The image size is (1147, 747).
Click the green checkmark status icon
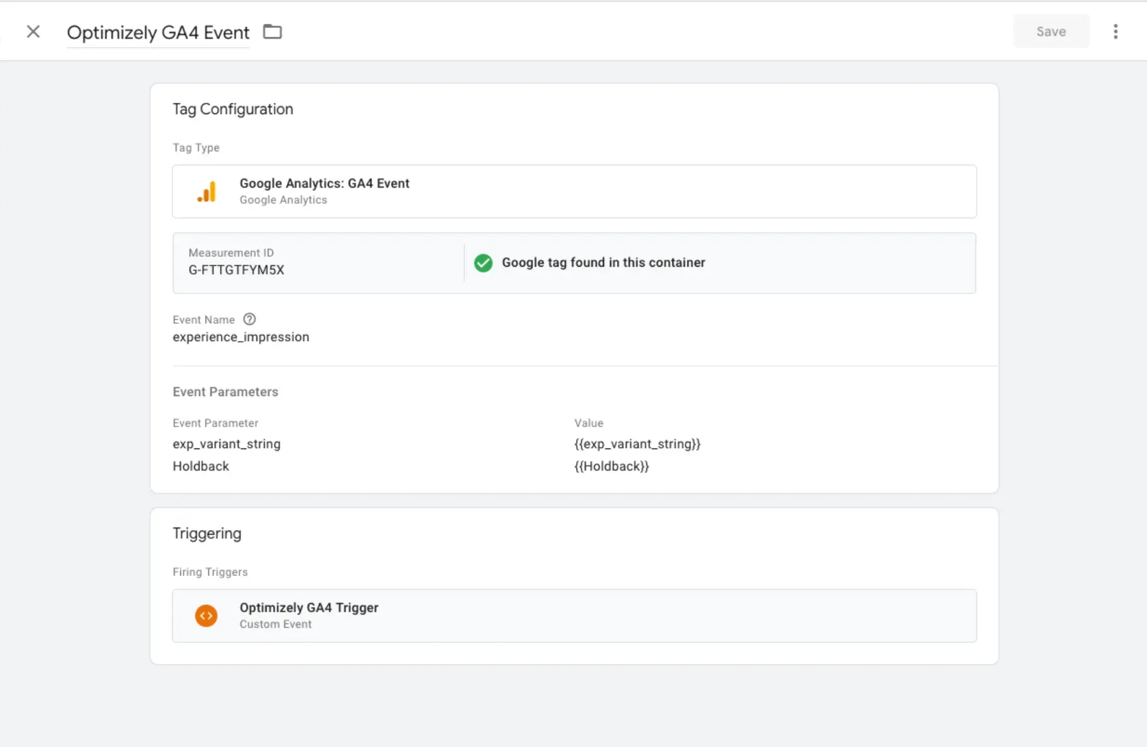[x=483, y=263]
